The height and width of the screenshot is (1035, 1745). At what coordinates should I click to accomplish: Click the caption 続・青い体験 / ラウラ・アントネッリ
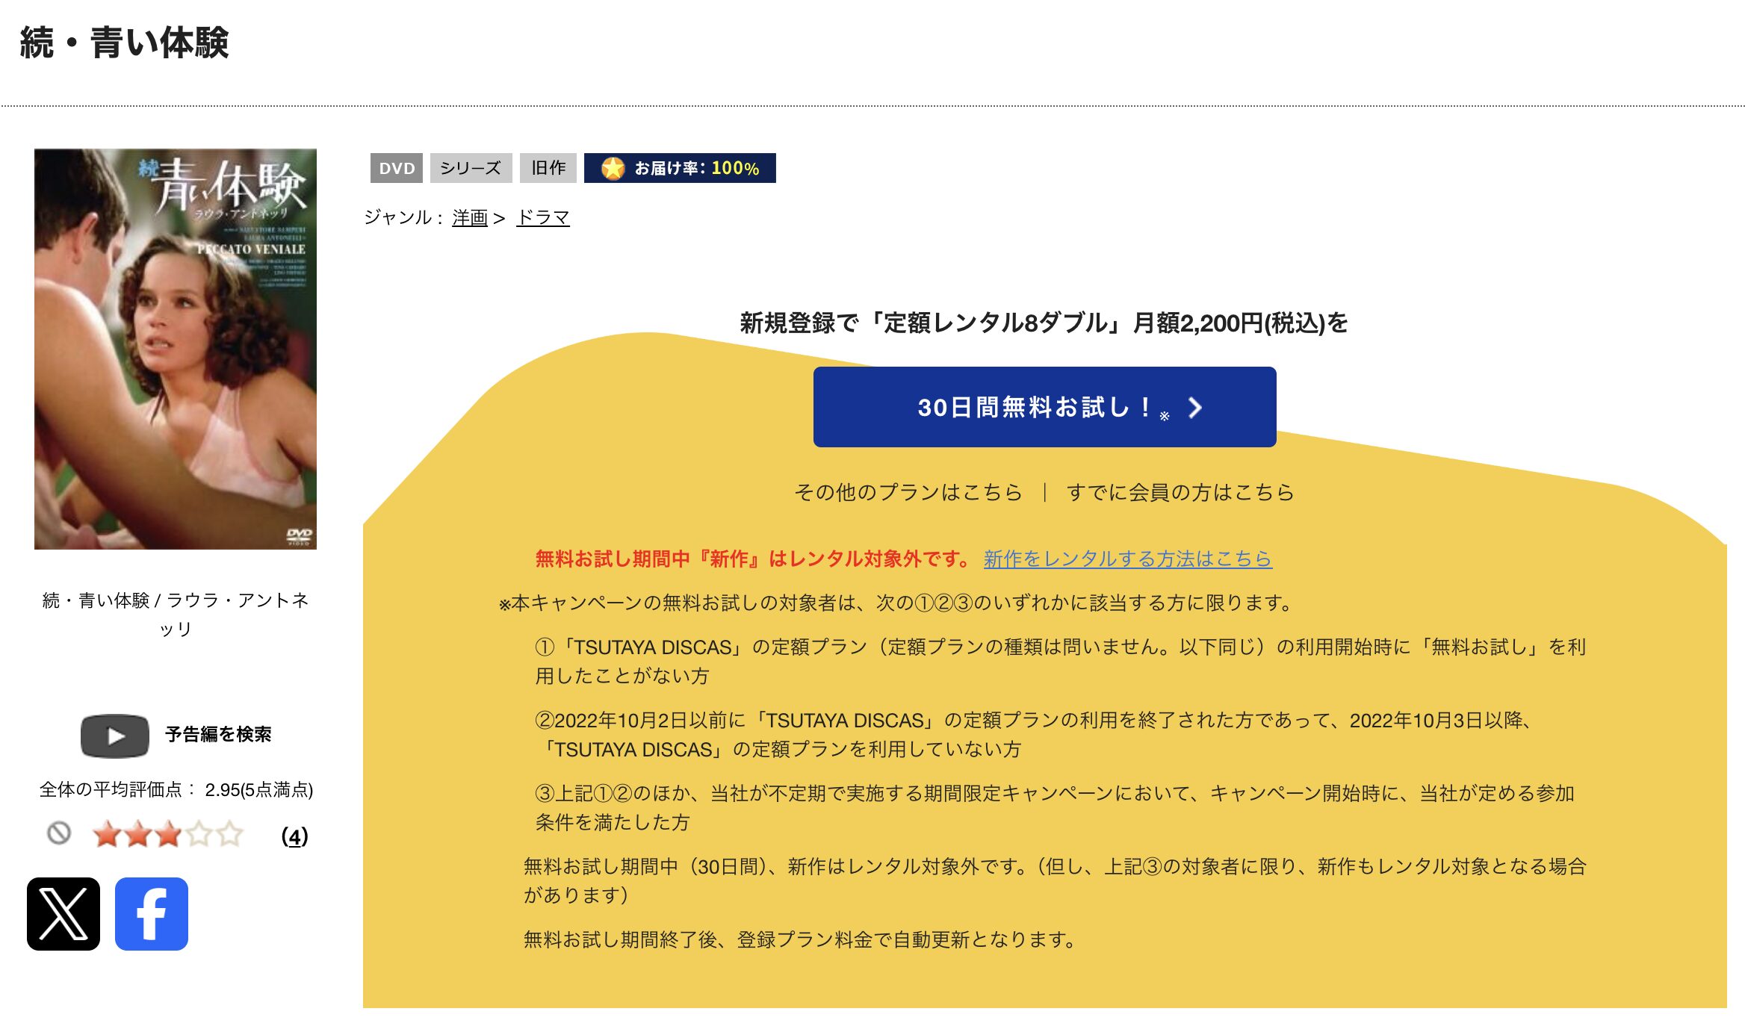pyautogui.click(x=176, y=614)
